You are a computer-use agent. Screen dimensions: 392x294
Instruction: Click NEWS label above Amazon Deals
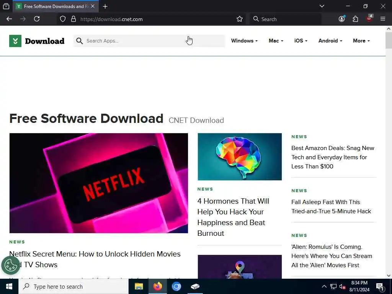tap(299, 137)
